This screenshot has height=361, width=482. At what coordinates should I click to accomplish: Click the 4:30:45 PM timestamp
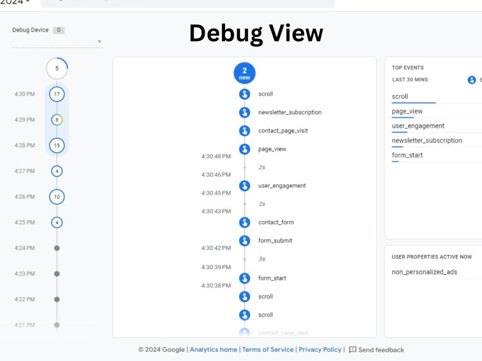click(216, 193)
